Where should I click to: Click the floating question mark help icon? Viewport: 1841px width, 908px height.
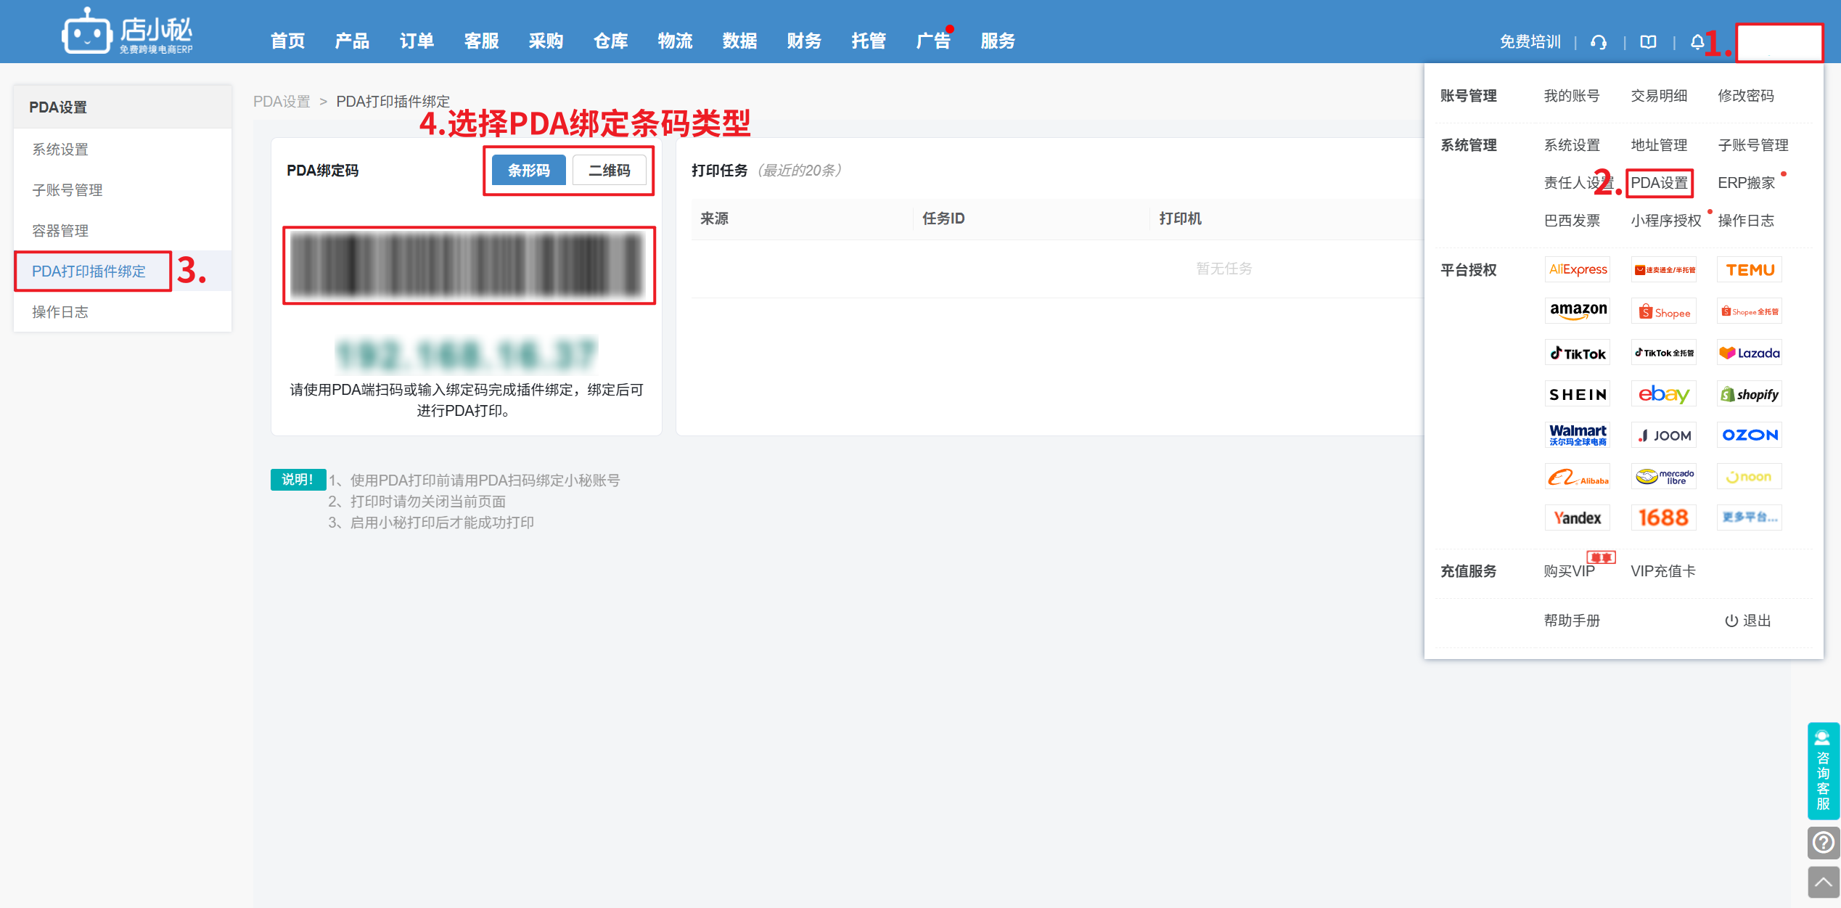pos(1823,843)
